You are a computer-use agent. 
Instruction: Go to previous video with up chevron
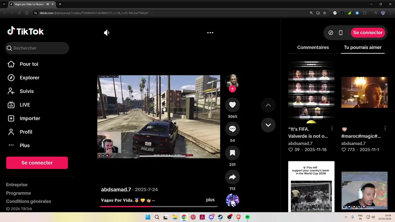(x=268, y=105)
